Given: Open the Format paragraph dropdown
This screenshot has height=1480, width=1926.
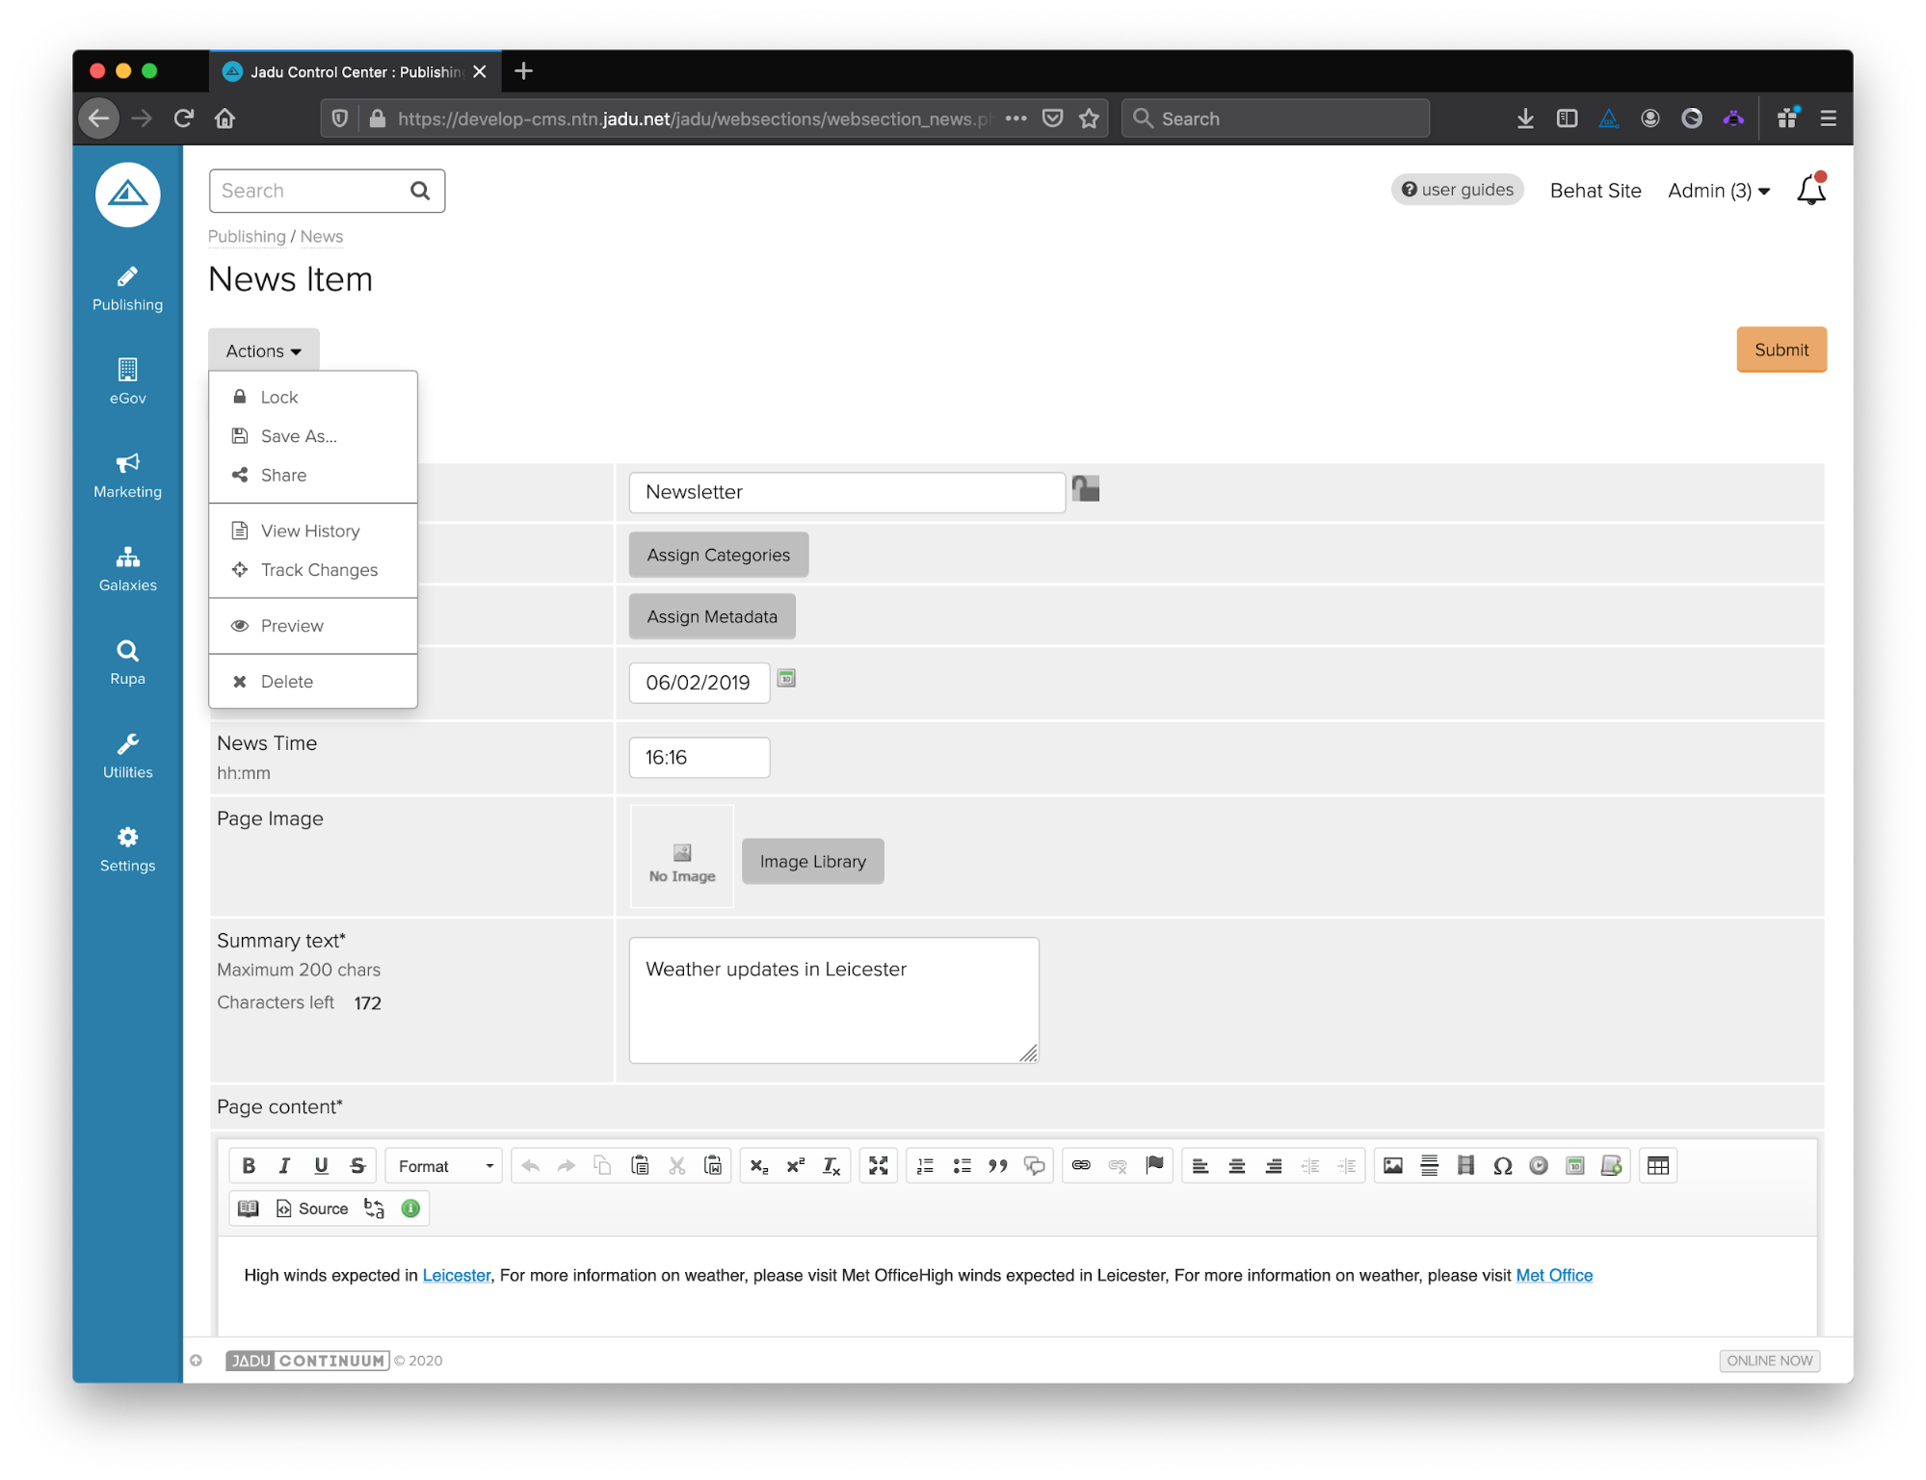Looking at the screenshot, I should pyautogui.click(x=444, y=1166).
